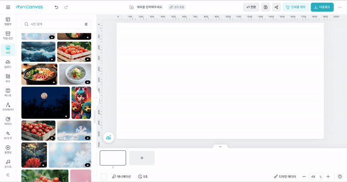Collapse the photo panel side handle
The height and width of the screenshot is (182, 347).
[x=97, y=98]
